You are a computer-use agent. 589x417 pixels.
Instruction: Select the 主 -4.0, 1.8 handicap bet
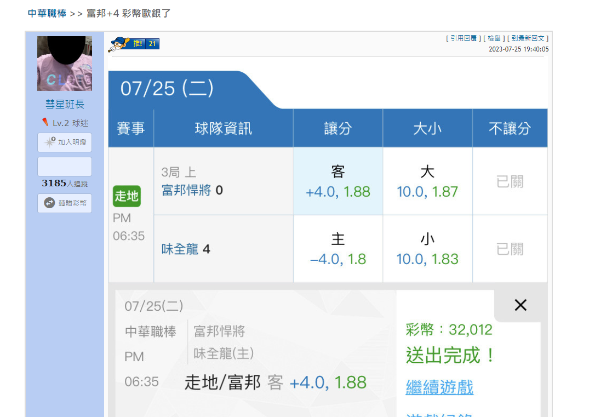(x=338, y=249)
